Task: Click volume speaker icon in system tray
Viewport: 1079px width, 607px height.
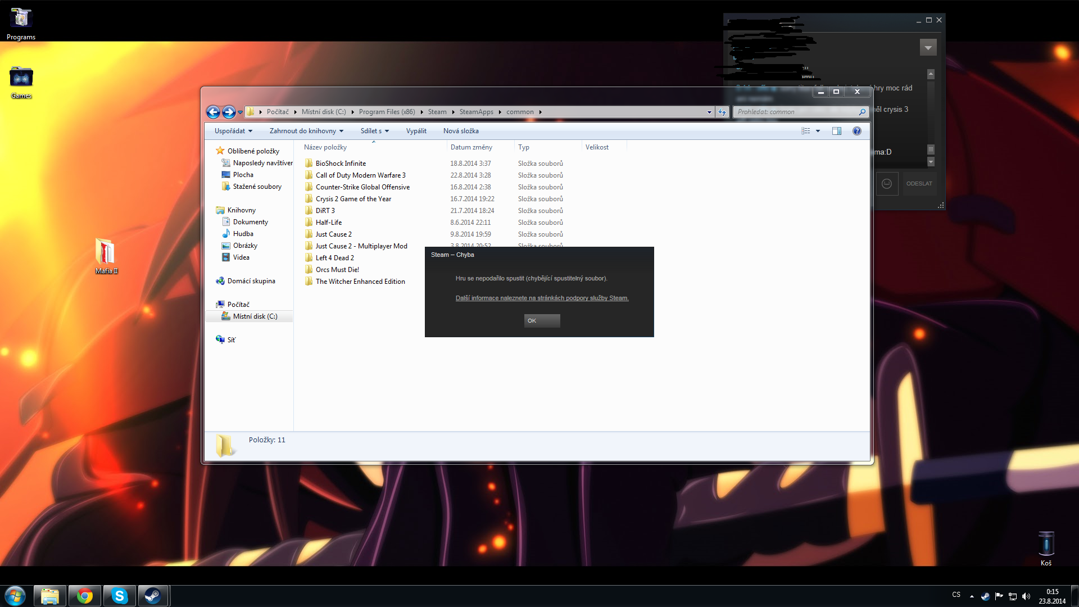Action: point(1026,596)
